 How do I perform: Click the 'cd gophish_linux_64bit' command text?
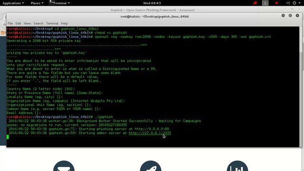tap(76, 28)
